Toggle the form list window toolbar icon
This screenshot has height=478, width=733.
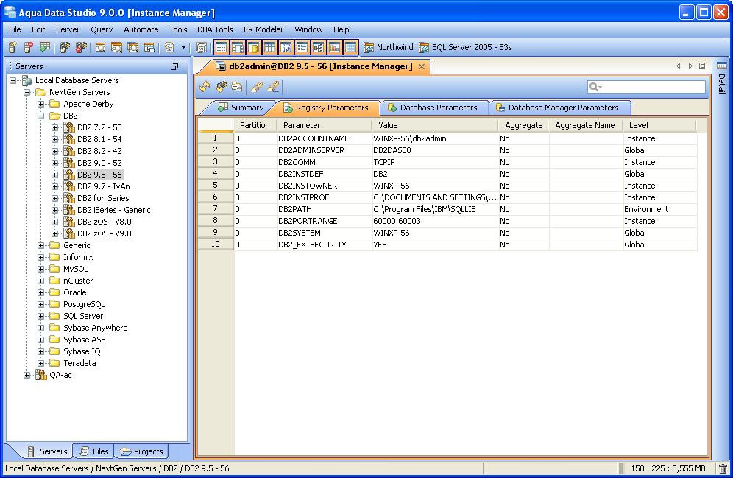click(x=302, y=47)
